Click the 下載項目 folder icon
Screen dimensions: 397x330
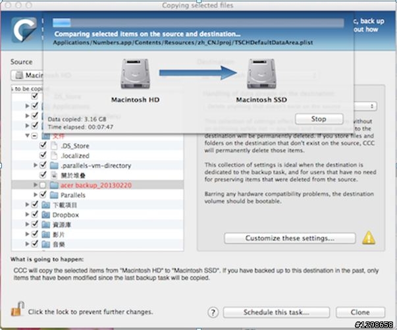point(46,205)
